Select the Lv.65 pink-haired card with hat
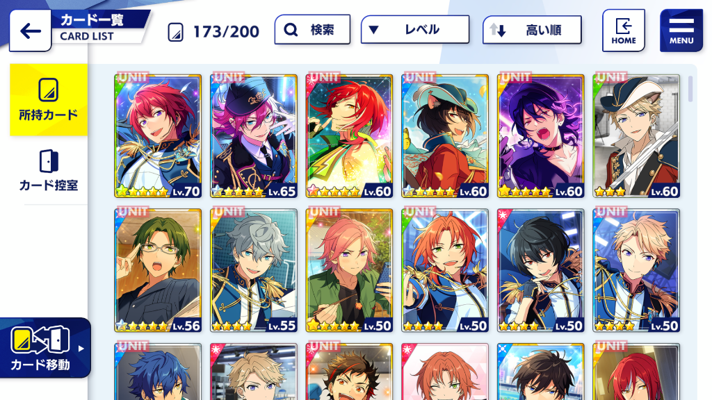Image resolution: width=712 pixels, height=400 pixels. click(x=253, y=136)
